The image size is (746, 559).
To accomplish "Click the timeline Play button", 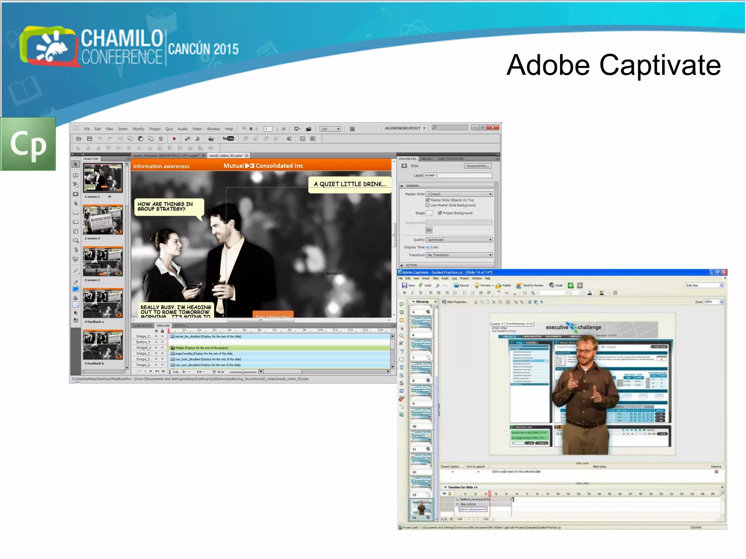I will tap(151, 372).
